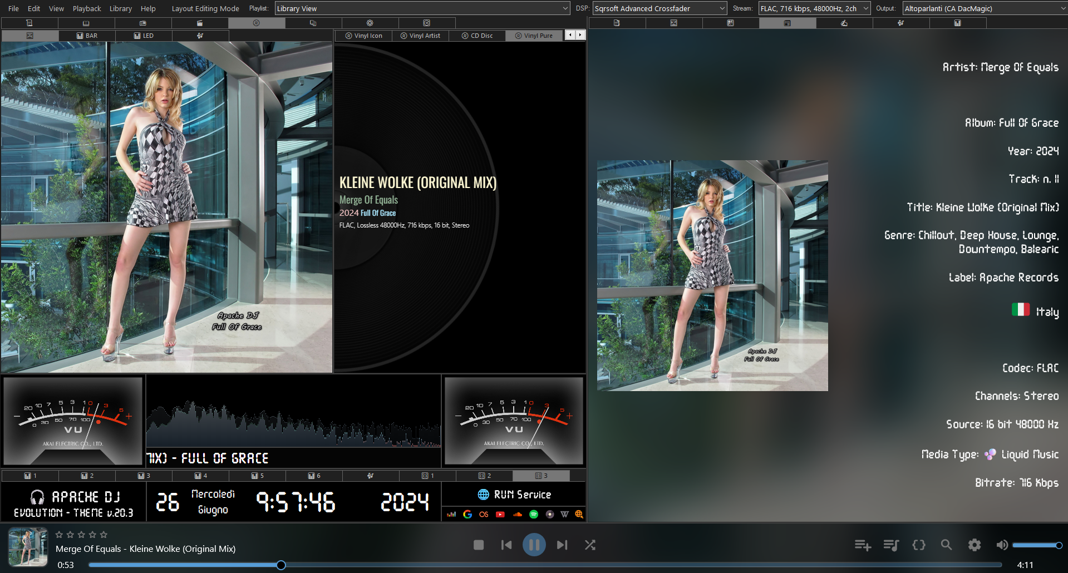Open the Wikipedia W icon
Viewport: 1068px width, 573px height.
pos(564,514)
